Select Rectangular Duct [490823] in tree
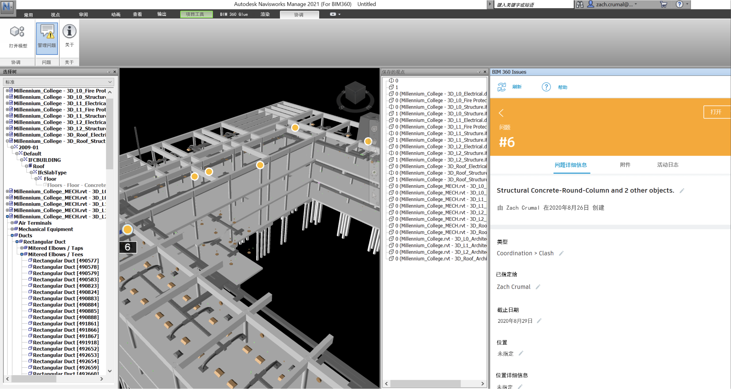This screenshot has height=389, width=731. 66,286
